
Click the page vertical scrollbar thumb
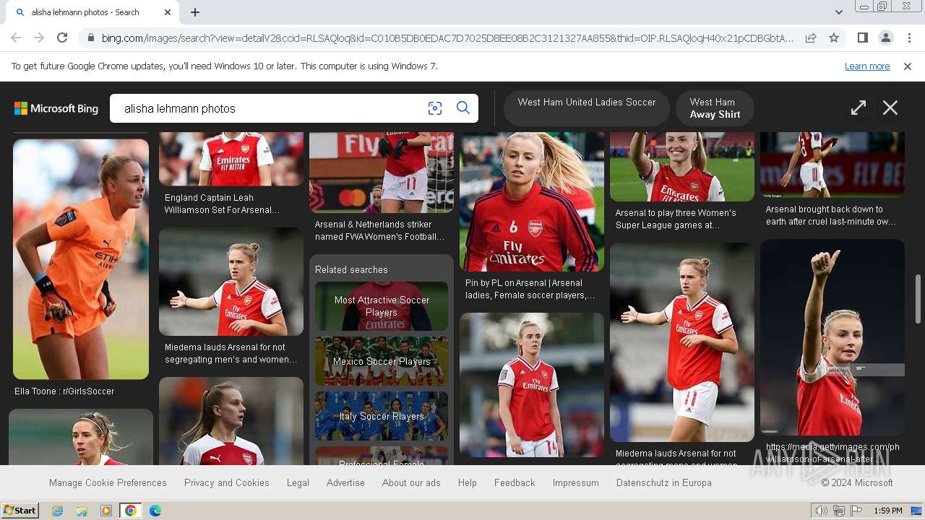pyautogui.click(x=918, y=298)
